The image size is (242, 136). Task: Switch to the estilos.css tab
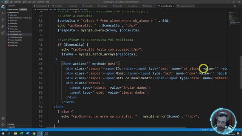pos(133,6)
